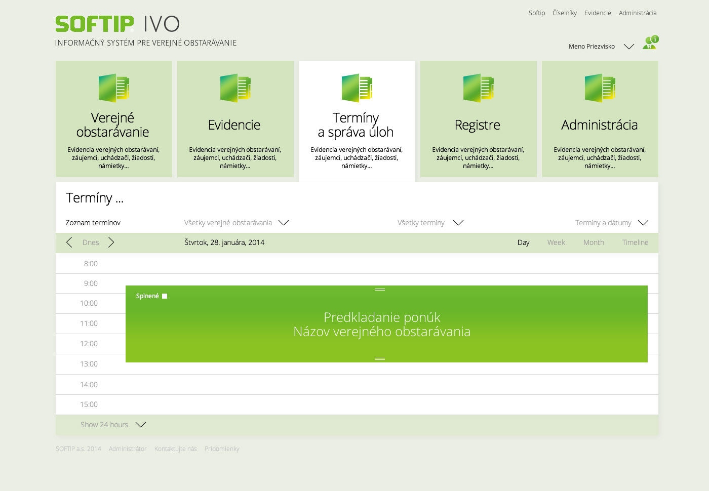Click the SOFTIP IVO logo
Screen dimensions: 709x491
pos(117,24)
